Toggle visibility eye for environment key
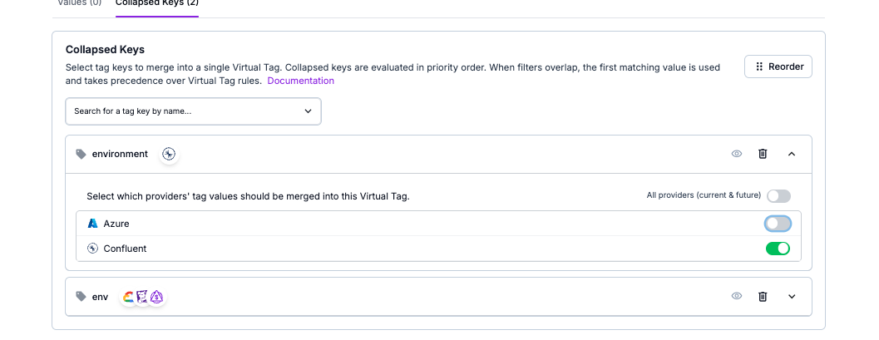Screen dimensions: 879x340 coord(736,154)
